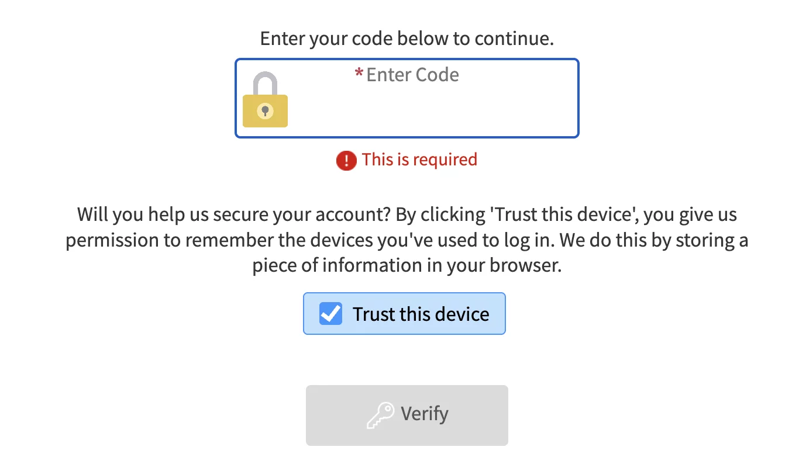Toggle trust via the "Trust this device" label
This screenshot has width=806, height=464.
pyautogui.click(x=421, y=314)
